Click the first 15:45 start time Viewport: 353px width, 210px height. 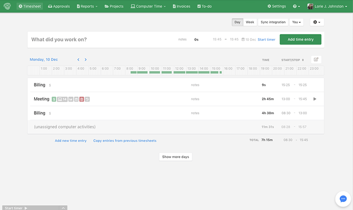pyautogui.click(x=217, y=39)
